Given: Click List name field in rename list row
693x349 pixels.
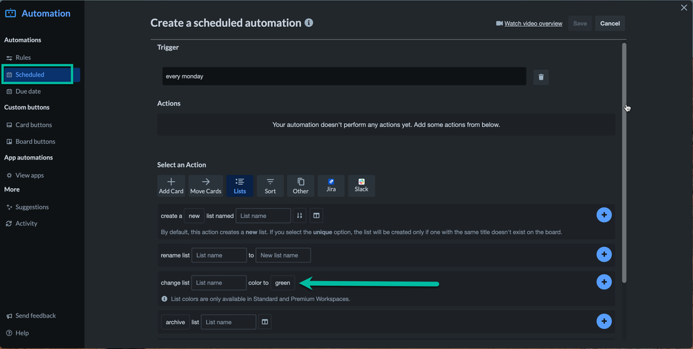Looking at the screenshot, I should point(219,255).
